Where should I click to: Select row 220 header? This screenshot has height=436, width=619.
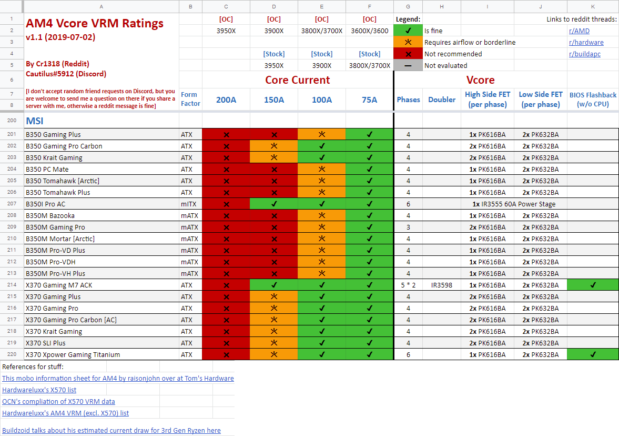(x=12, y=354)
